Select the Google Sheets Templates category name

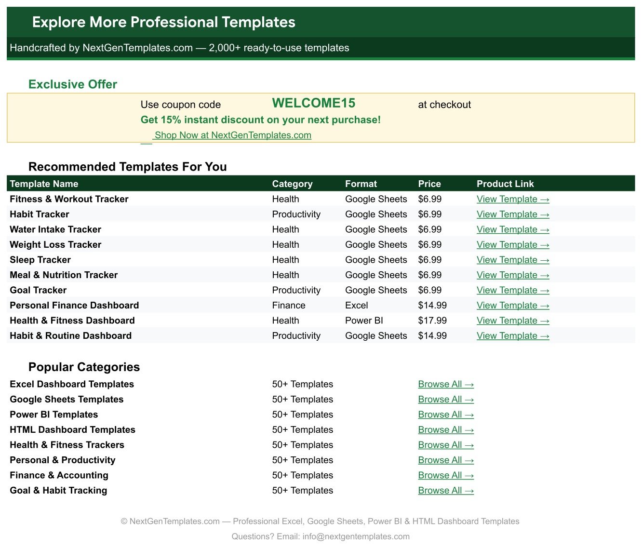(x=67, y=400)
